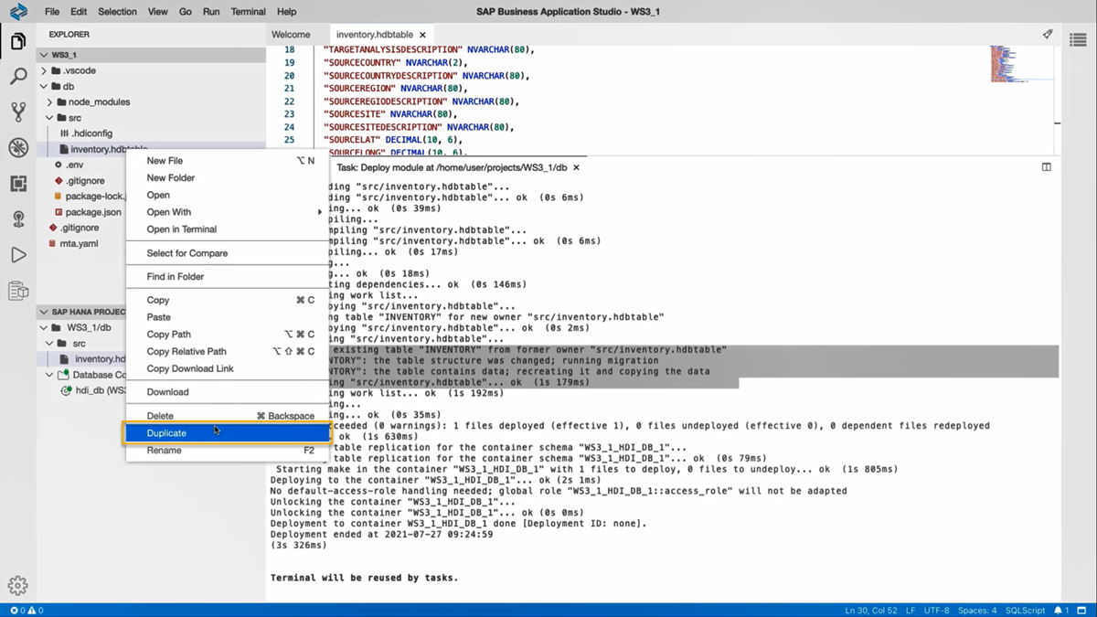Select Open in the context menu
The height and width of the screenshot is (617, 1097).
tap(227, 196)
